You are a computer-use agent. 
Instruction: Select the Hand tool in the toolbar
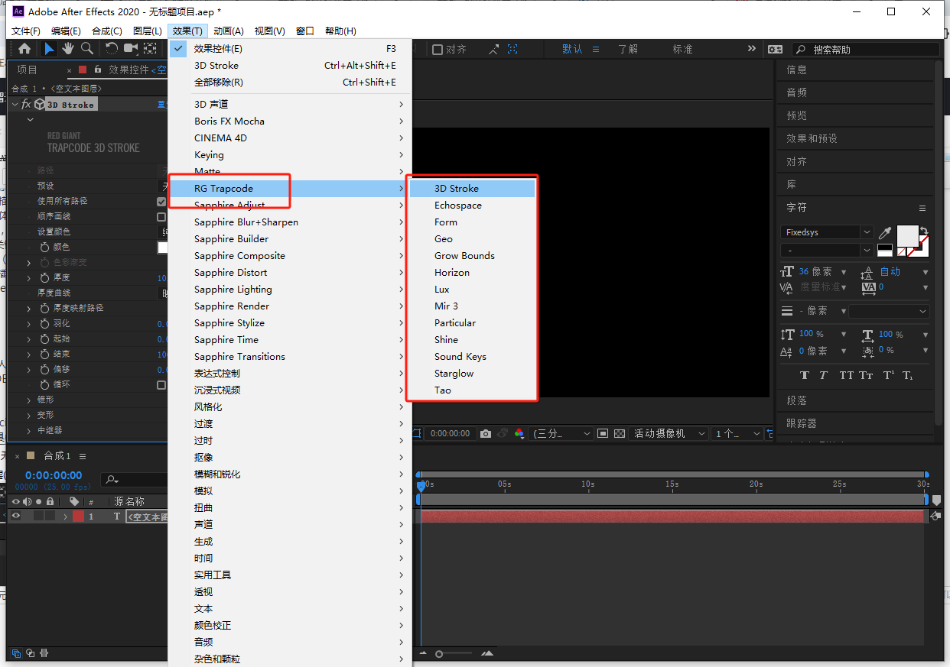68,48
